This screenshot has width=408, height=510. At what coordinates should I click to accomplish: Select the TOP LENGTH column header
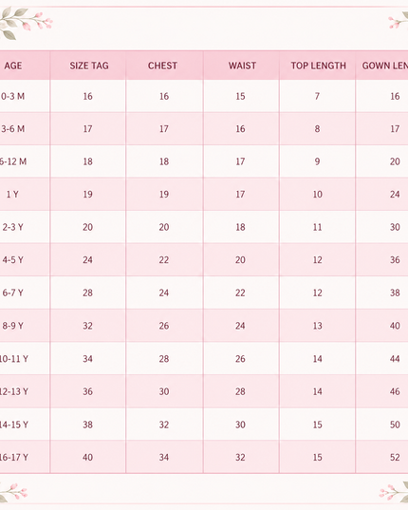pyautogui.click(x=319, y=66)
